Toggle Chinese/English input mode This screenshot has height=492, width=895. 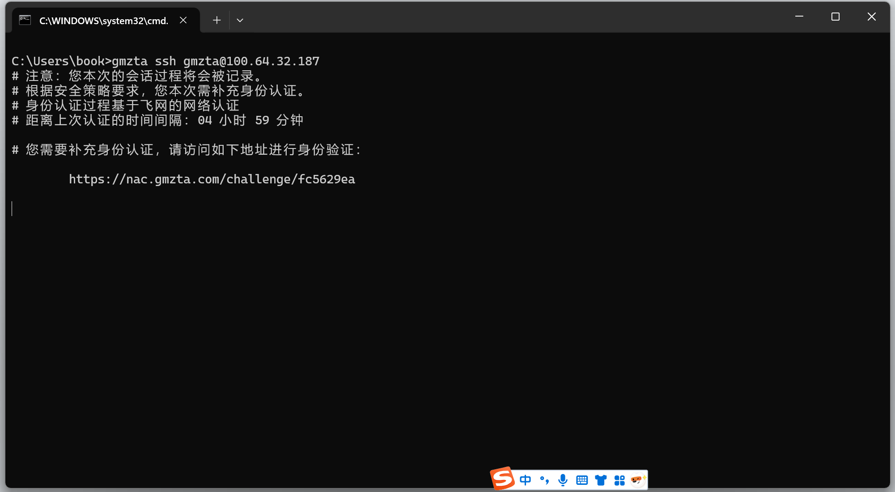[x=526, y=480]
